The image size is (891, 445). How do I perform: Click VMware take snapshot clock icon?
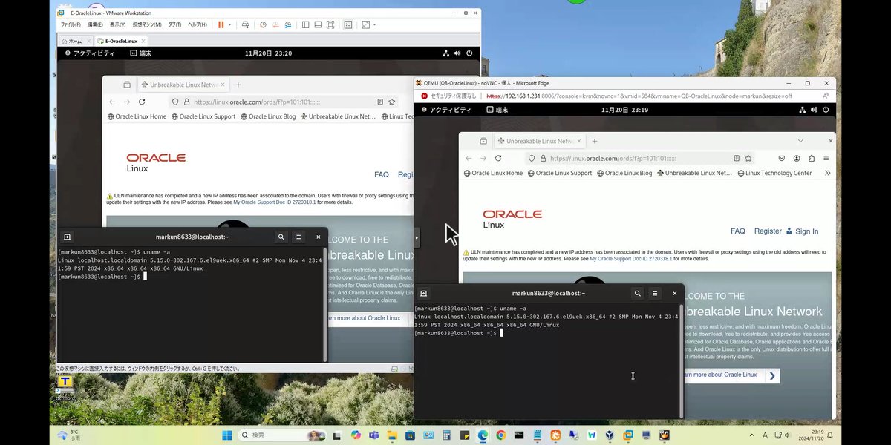(263, 24)
